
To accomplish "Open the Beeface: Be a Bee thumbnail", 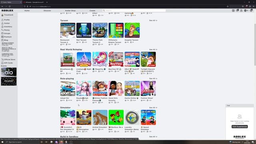I will (116, 117).
